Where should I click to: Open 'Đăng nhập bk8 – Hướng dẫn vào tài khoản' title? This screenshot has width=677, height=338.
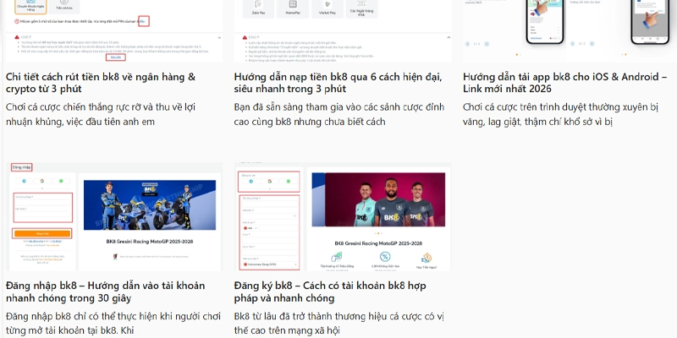point(105,292)
